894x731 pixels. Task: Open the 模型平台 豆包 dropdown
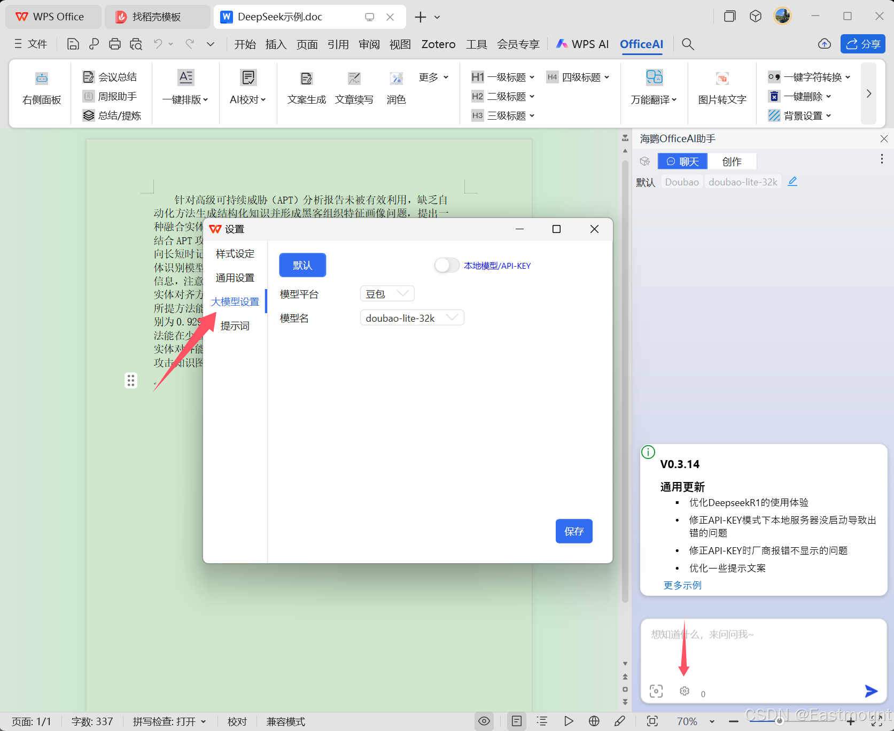click(x=387, y=293)
